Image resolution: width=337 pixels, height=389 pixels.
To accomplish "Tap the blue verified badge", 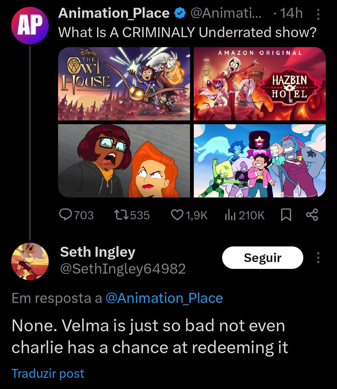I will coord(180,13).
